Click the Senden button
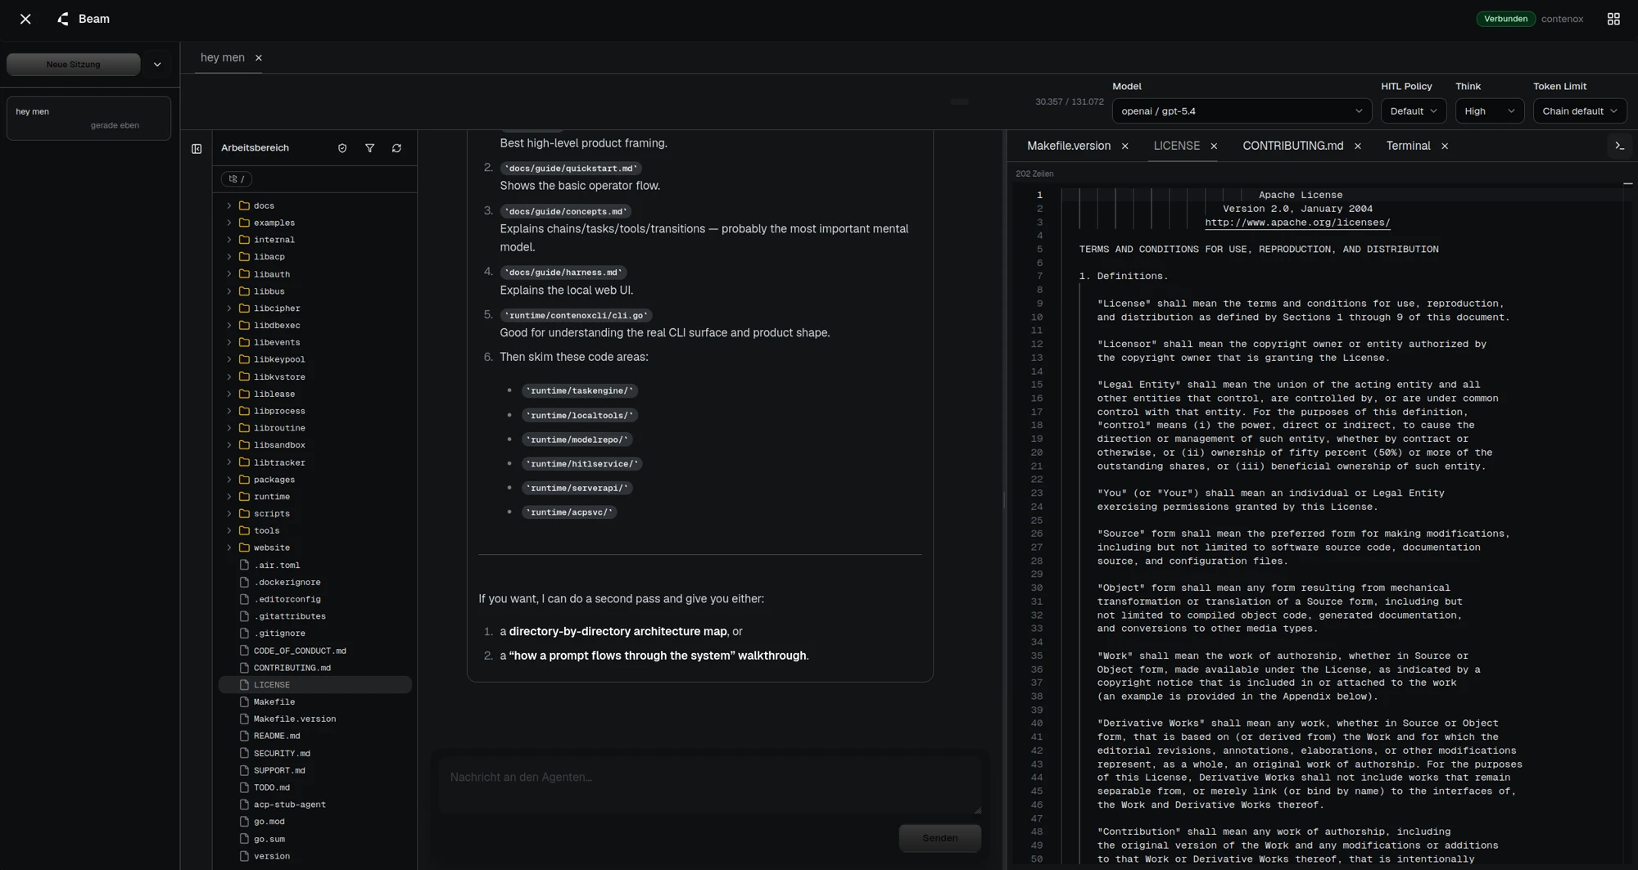1638x870 pixels. point(939,838)
